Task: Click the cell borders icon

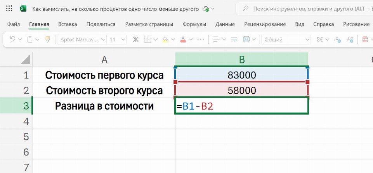Action: coord(147,39)
